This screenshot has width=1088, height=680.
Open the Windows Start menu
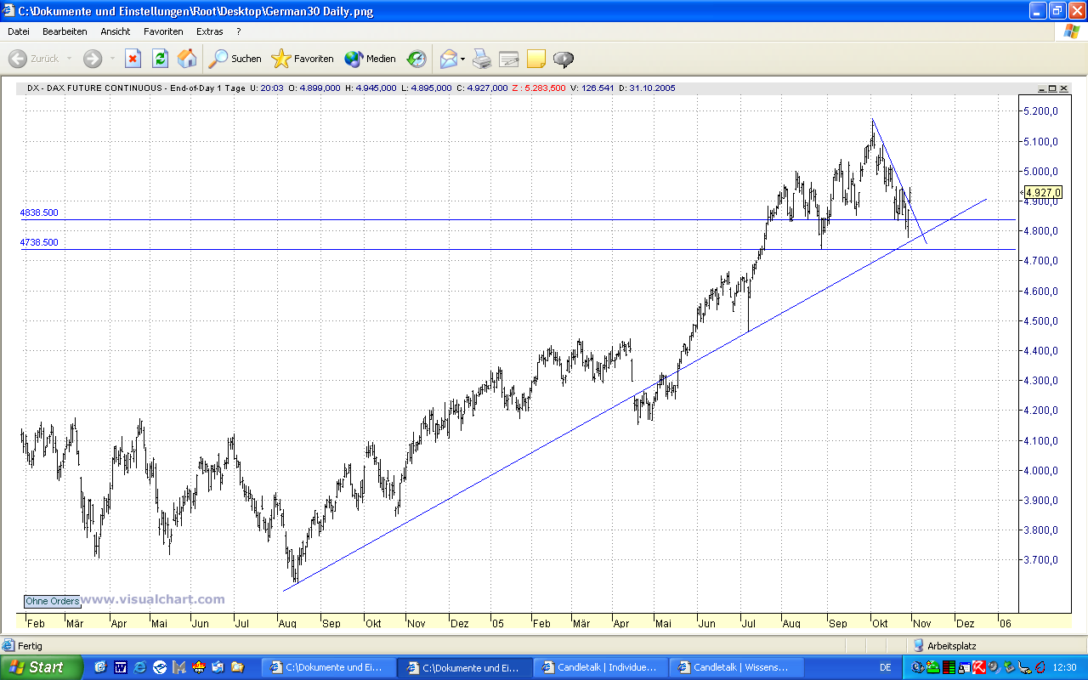42,667
